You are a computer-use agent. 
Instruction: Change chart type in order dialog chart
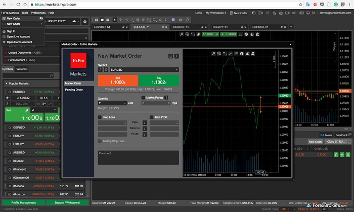(230, 54)
